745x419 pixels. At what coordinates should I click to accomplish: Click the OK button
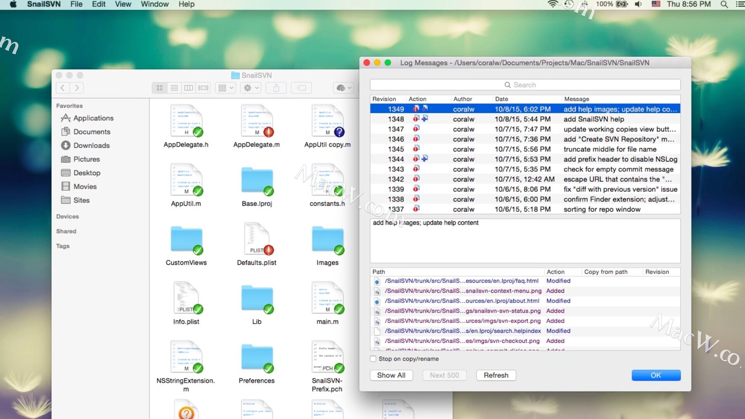656,375
